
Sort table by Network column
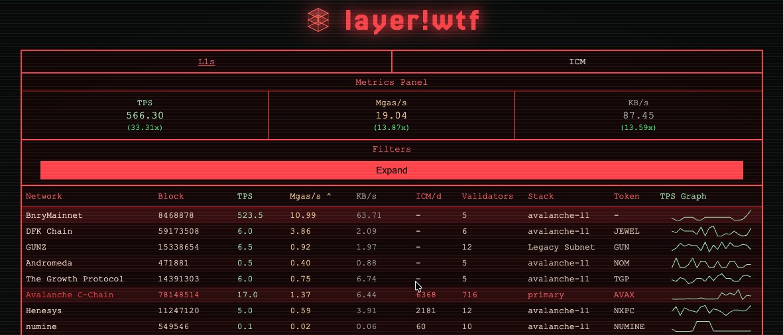[x=44, y=196]
